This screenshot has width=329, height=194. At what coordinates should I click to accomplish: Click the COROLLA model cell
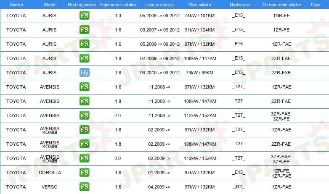[50, 173]
